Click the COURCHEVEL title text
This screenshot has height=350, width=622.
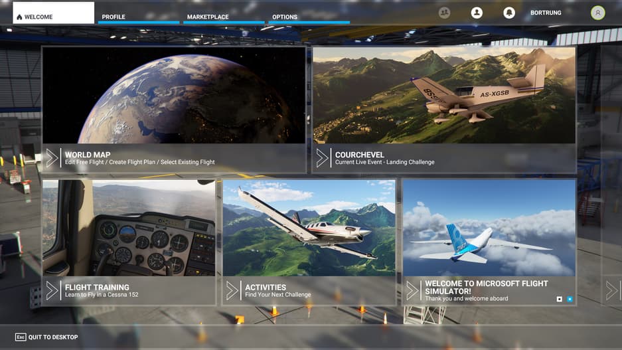point(359,155)
